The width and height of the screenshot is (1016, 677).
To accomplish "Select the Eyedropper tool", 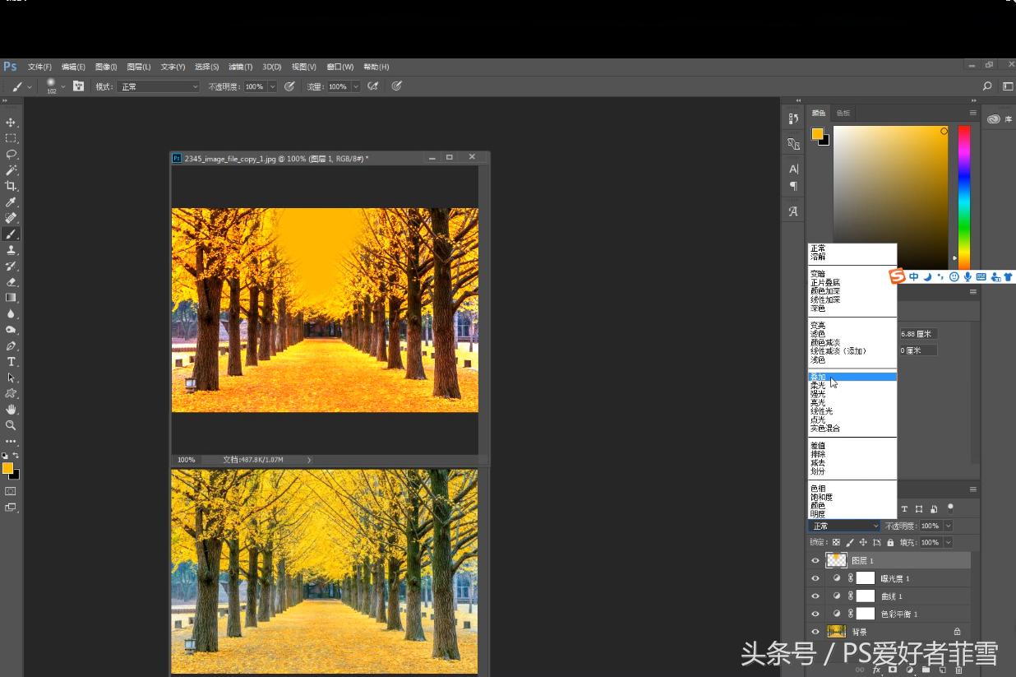I will pos(11,202).
